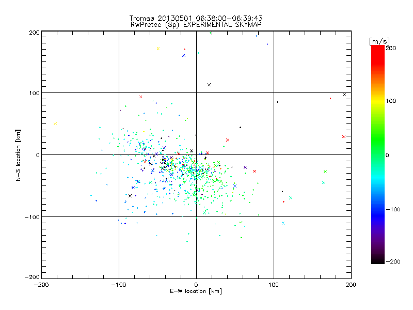
Task: Click the title text 'Tromsø 20130501 06:38:00-06:39:43'
Action: pos(196,18)
